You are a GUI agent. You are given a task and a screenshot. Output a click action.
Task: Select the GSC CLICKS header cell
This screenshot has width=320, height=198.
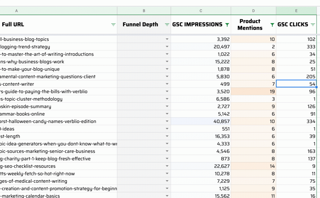(296, 24)
